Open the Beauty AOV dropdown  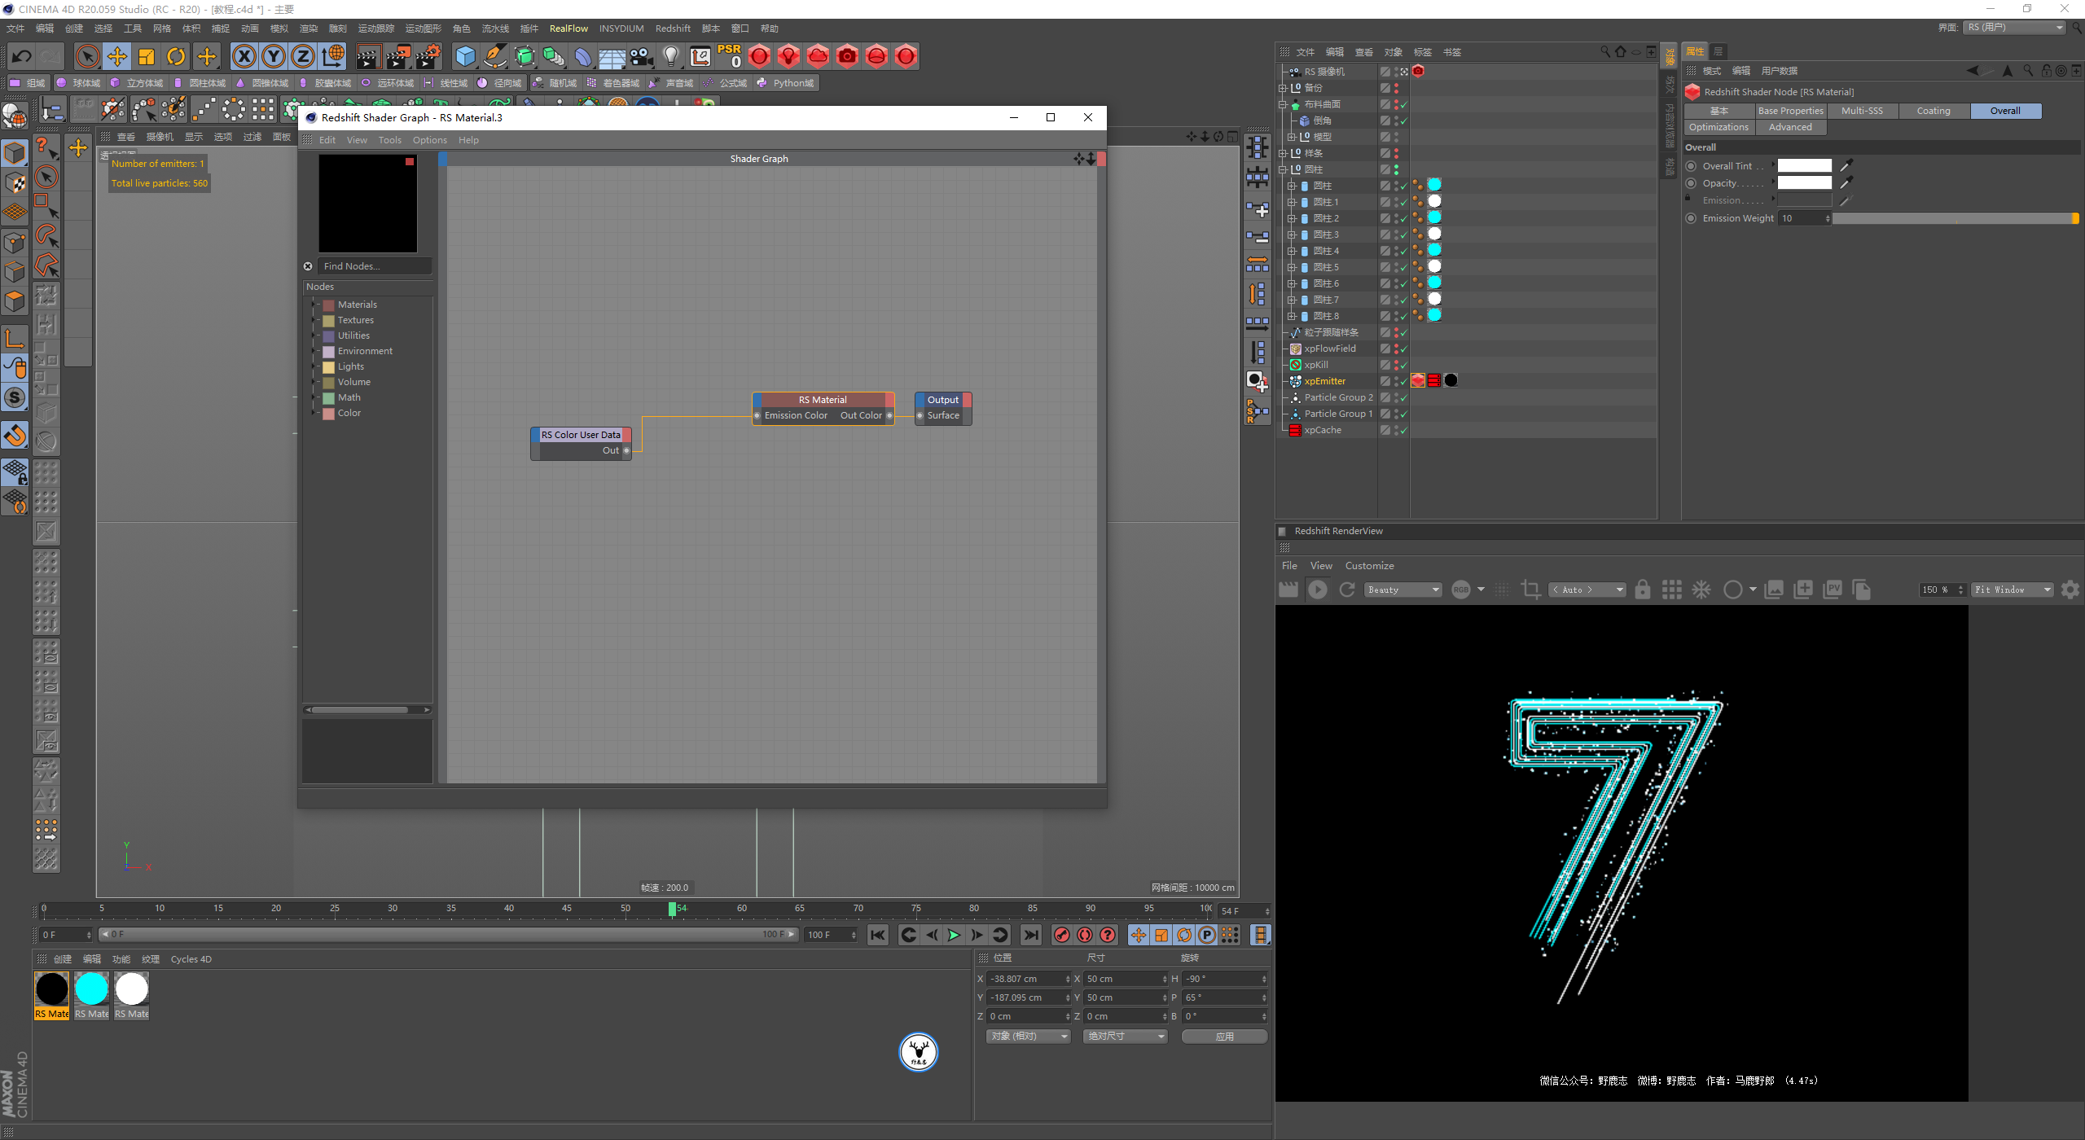pyautogui.click(x=1403, y=590)
